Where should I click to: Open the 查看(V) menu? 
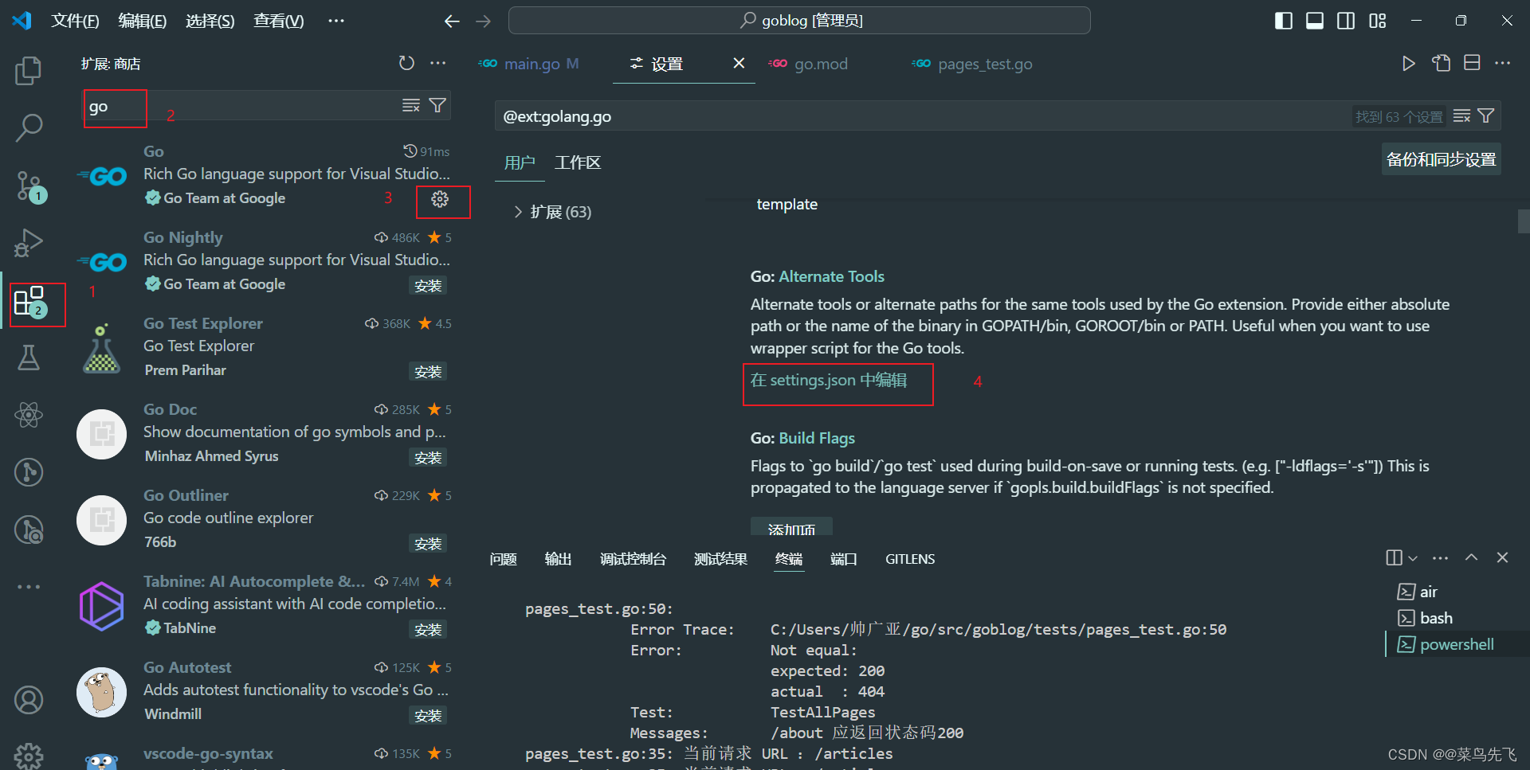279,21
